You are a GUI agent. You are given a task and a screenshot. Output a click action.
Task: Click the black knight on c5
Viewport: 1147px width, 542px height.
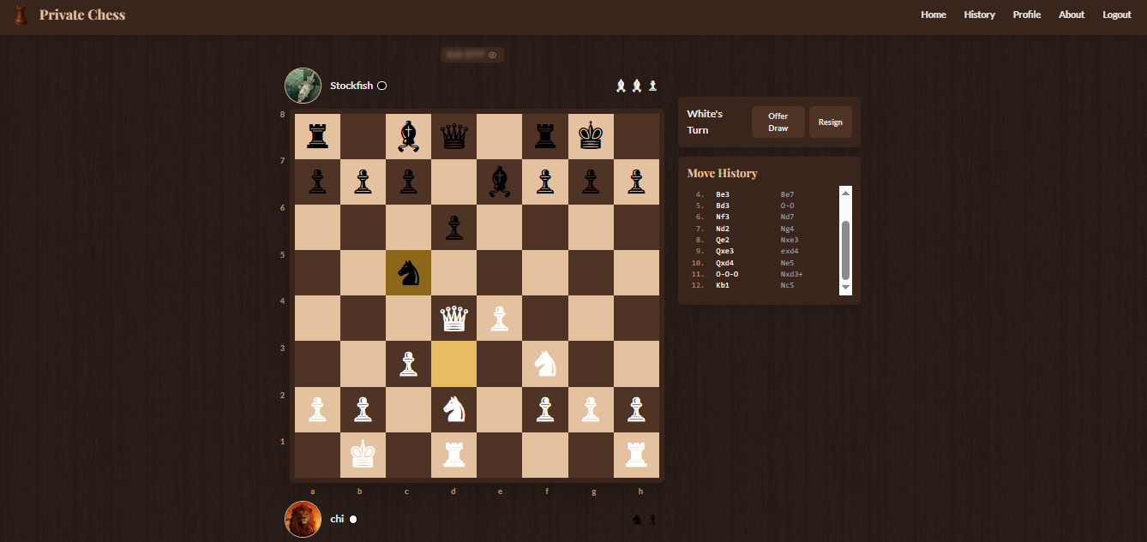point(409,273)
